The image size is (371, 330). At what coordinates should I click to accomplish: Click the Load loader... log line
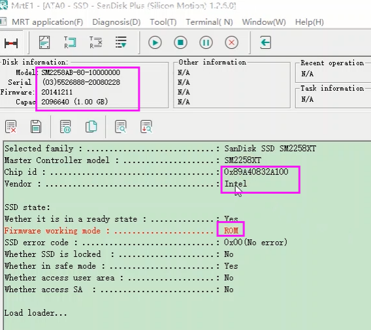pyautogui.click(x=36, y=313)
